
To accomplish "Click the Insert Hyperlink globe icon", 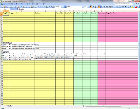I will tap(47, 7).
